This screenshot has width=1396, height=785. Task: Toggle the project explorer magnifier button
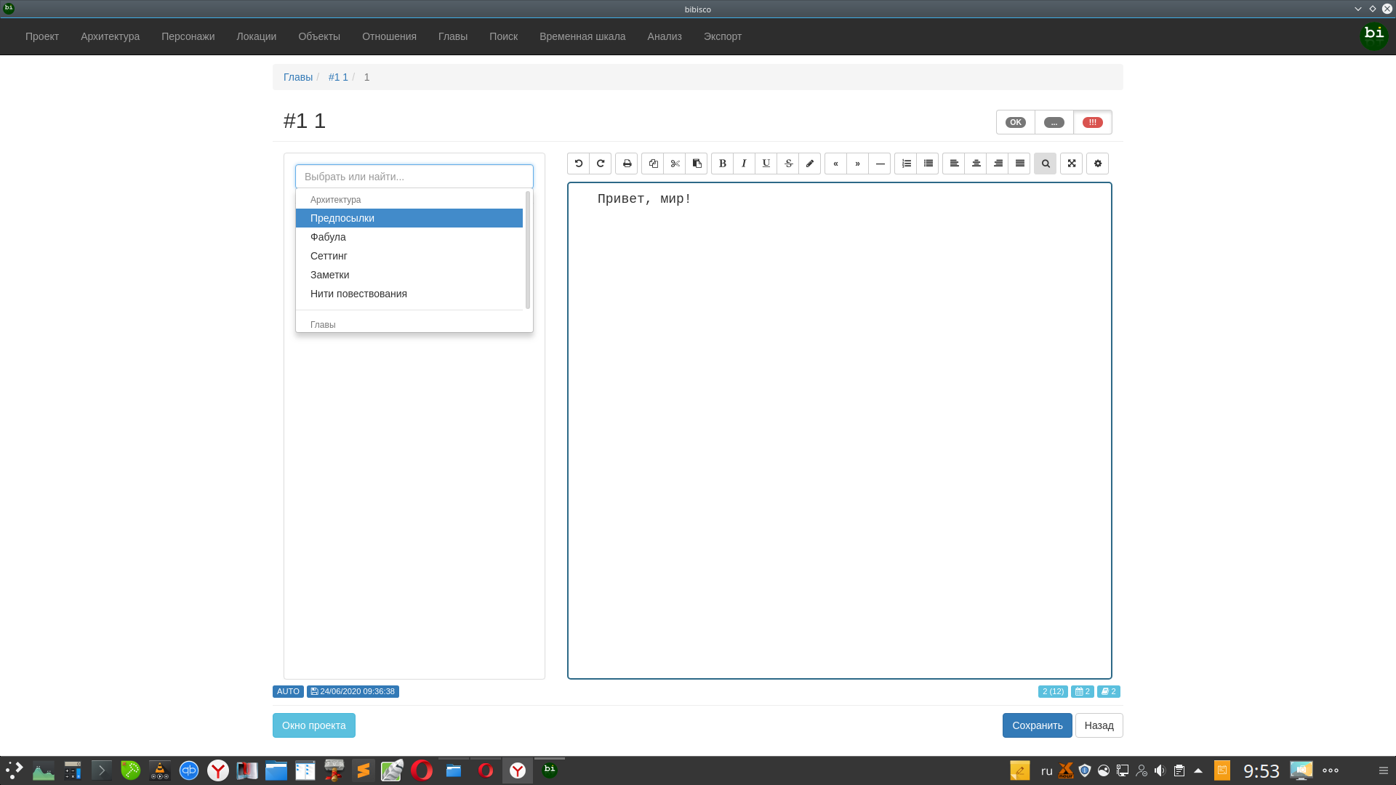point(1045,164)
